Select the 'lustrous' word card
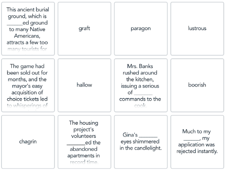 click(x=197, y=28)
